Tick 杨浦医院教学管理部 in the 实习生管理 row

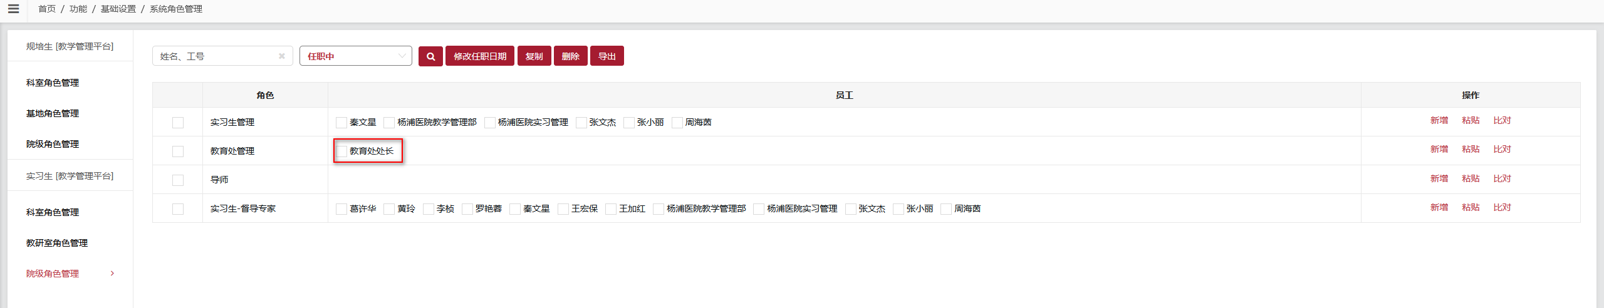click(389, 122)
